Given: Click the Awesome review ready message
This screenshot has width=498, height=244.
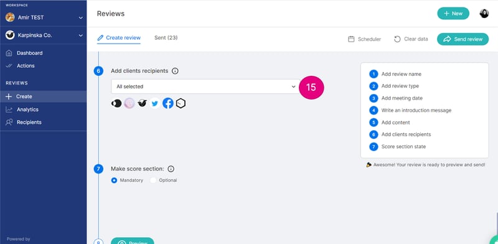Looking at the screenshot, I should coord(426,165).
